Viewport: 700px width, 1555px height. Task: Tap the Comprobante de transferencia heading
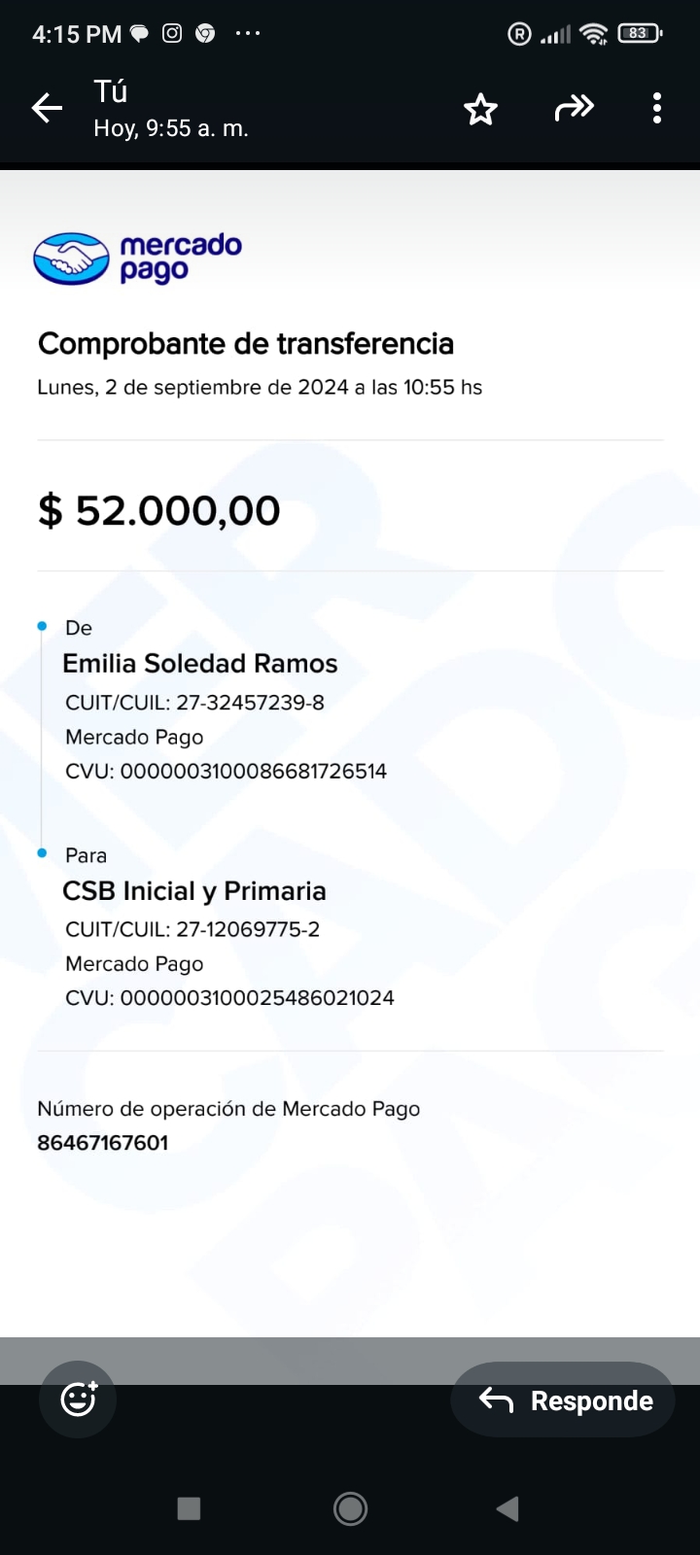coord(246,344)
